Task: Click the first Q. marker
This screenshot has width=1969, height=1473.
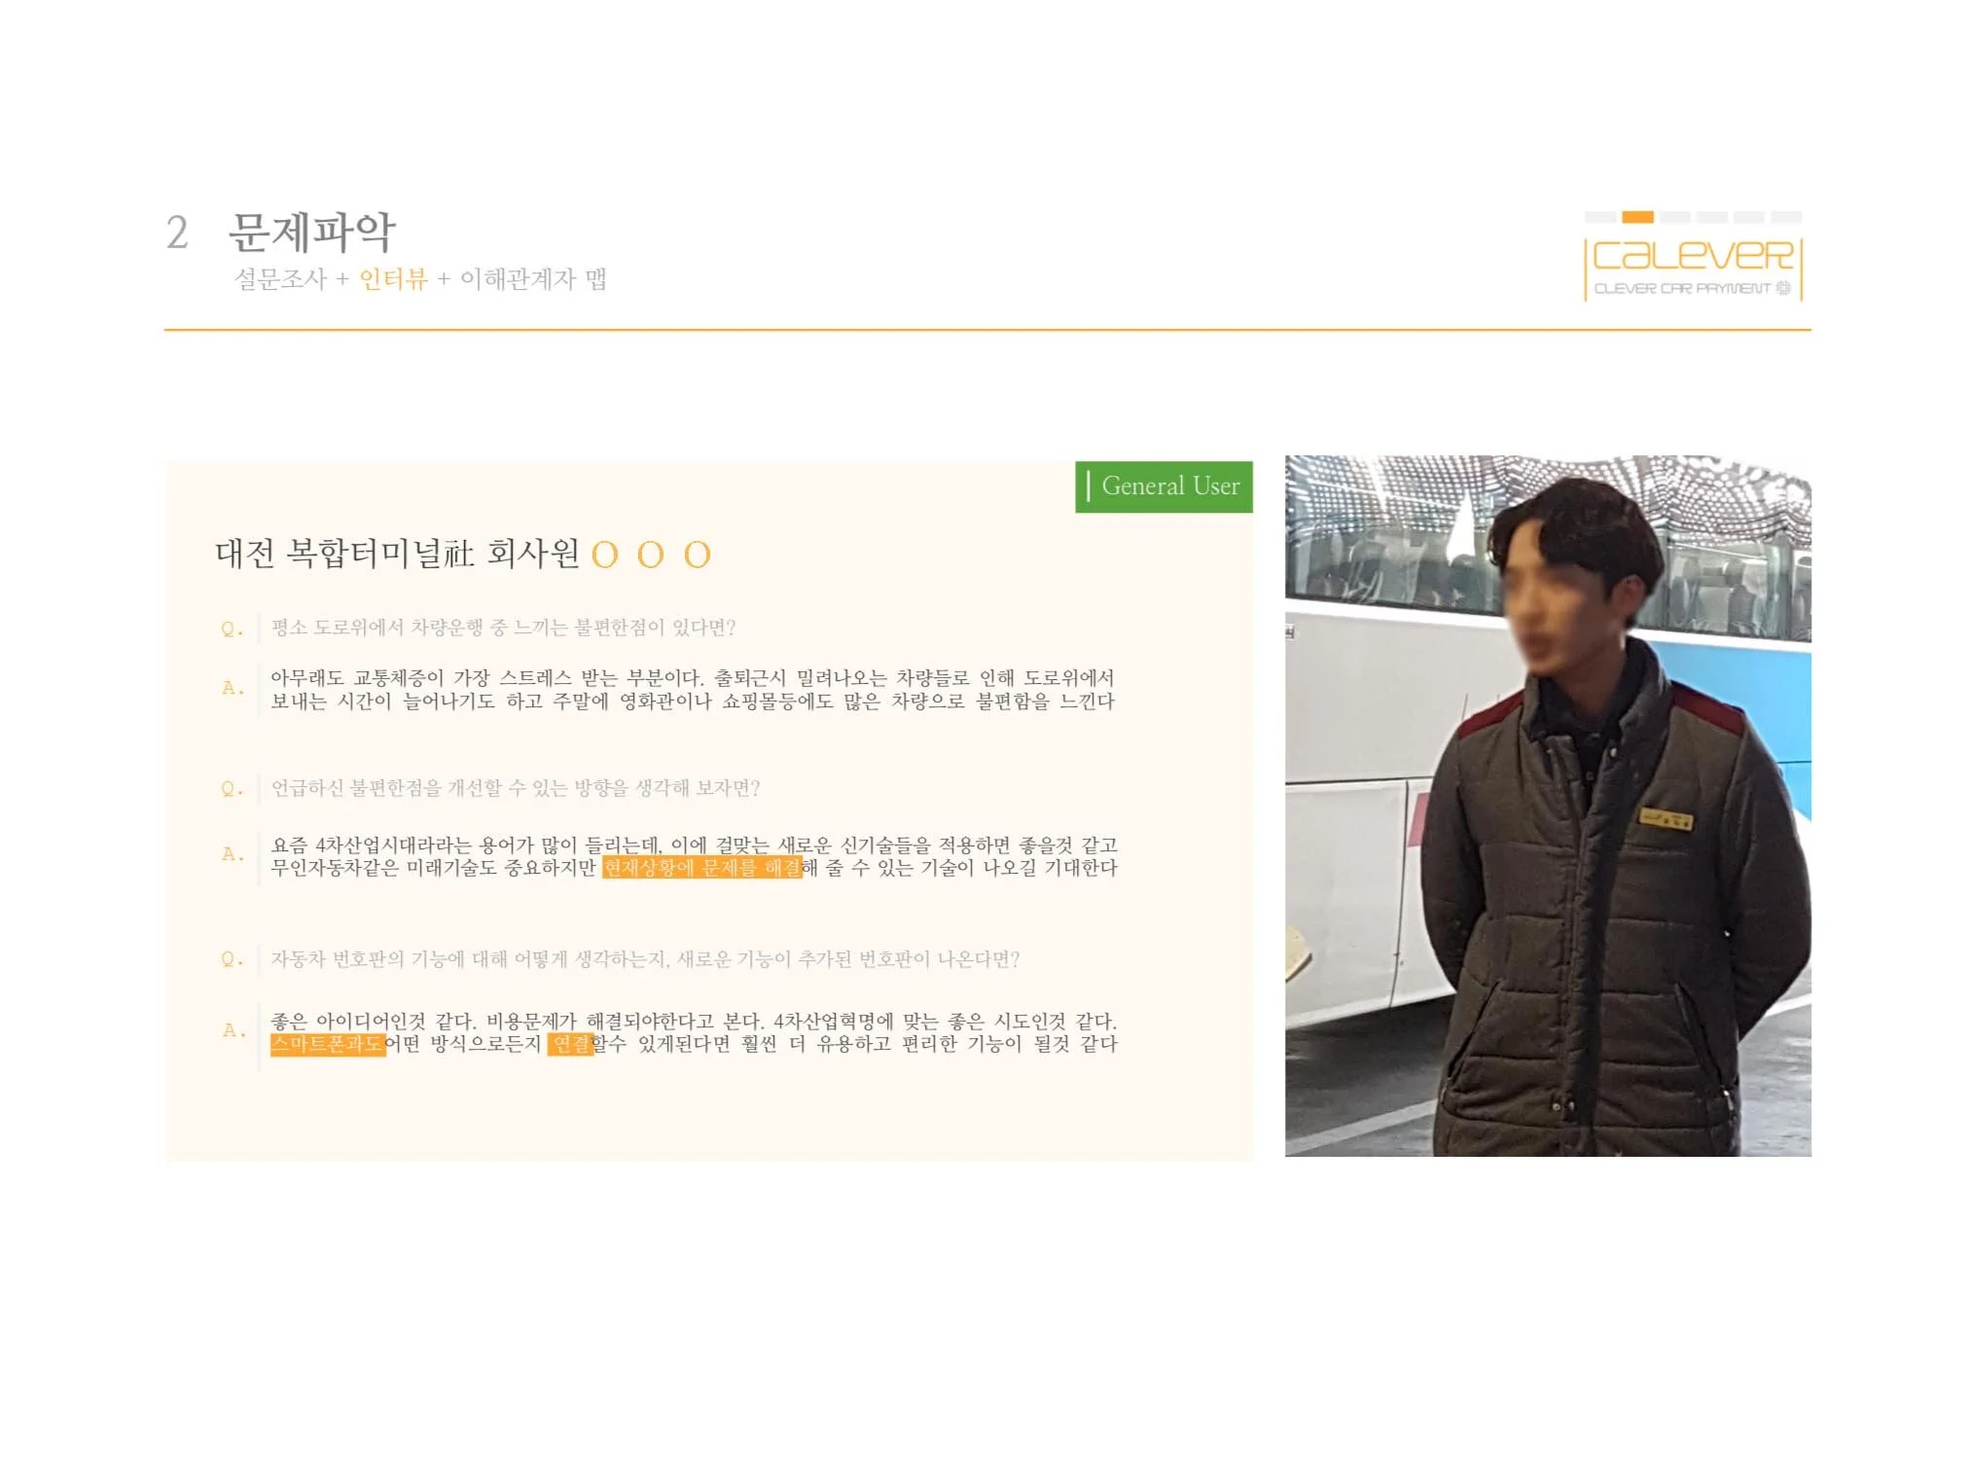Action: click(232, 629)
